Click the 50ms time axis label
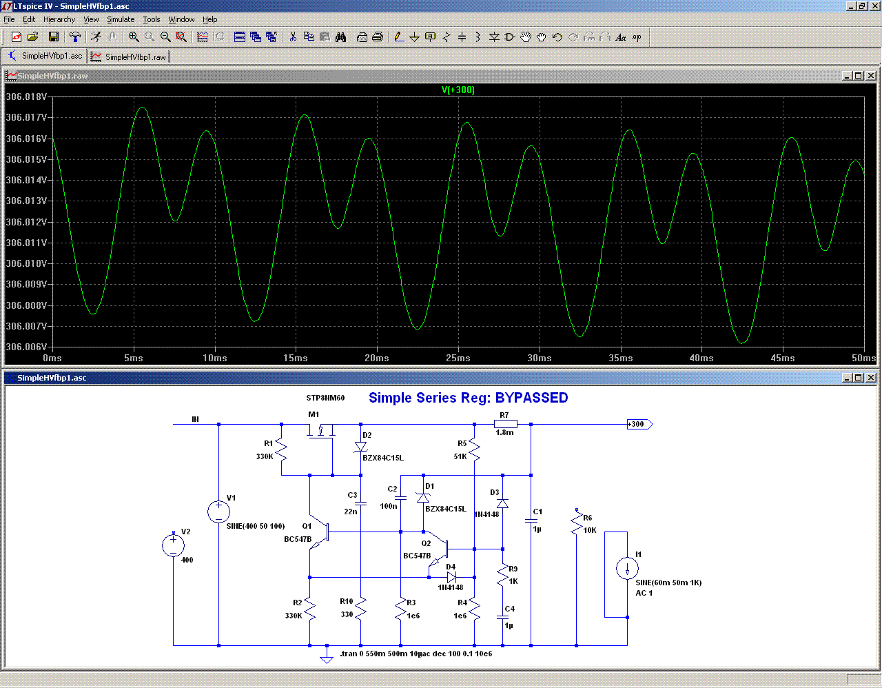This screenshot has height=688, width=882. [864, 358]
